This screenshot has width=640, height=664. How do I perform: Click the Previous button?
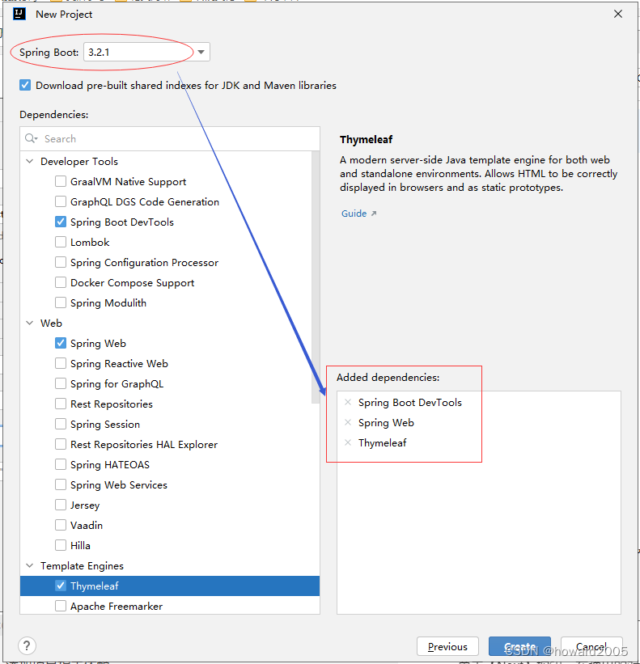pyautogui.click(x=447, y=647)
